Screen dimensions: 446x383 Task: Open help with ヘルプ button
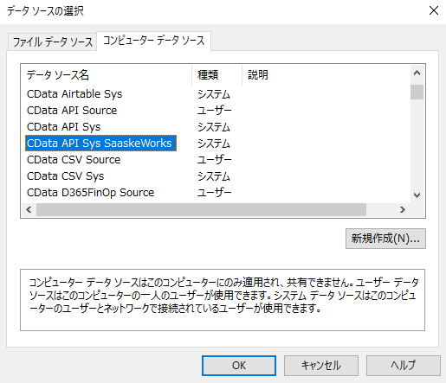[x=404, y=366]
